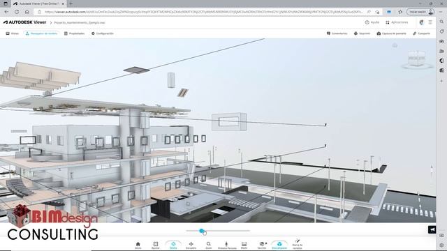The height and width of the screenshot is (251, 447).
Task: Open Configuración settings
Action: [x=103, y=33]
